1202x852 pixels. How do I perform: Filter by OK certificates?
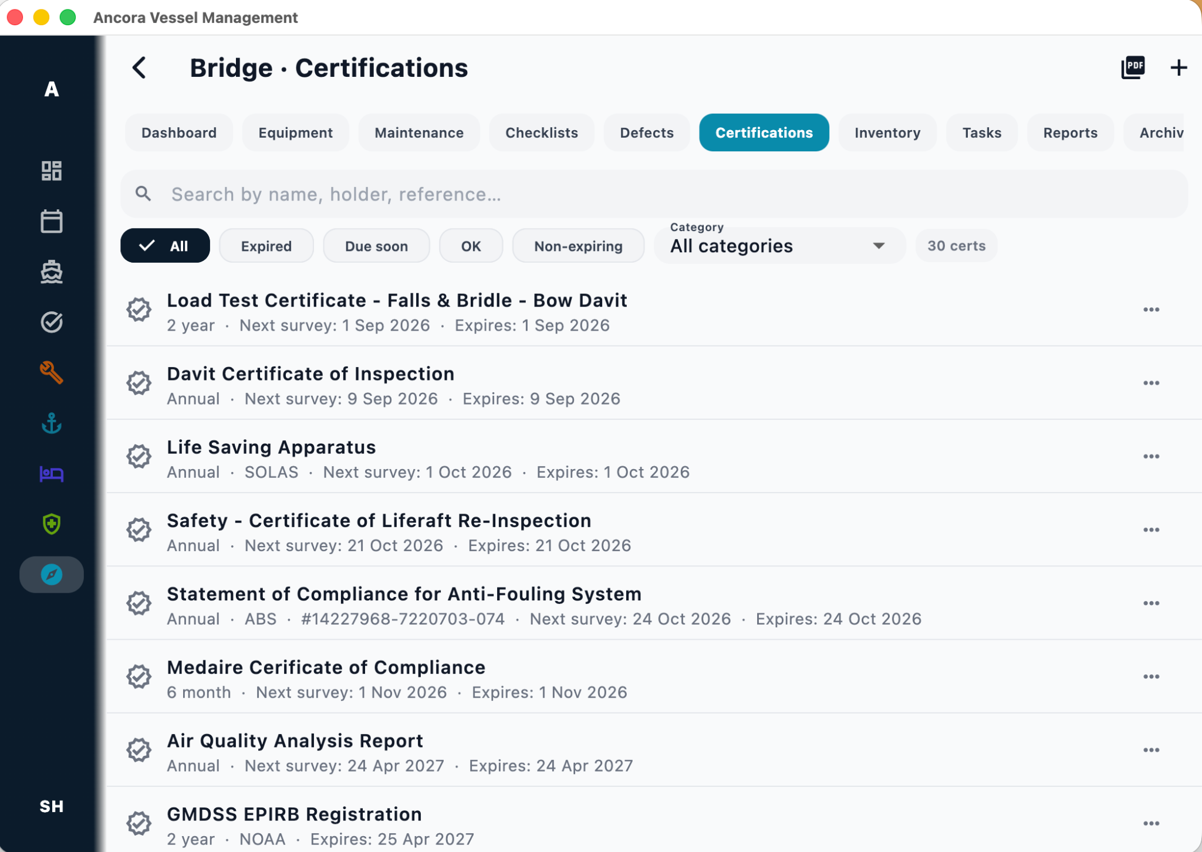click(x=471, y=246)
